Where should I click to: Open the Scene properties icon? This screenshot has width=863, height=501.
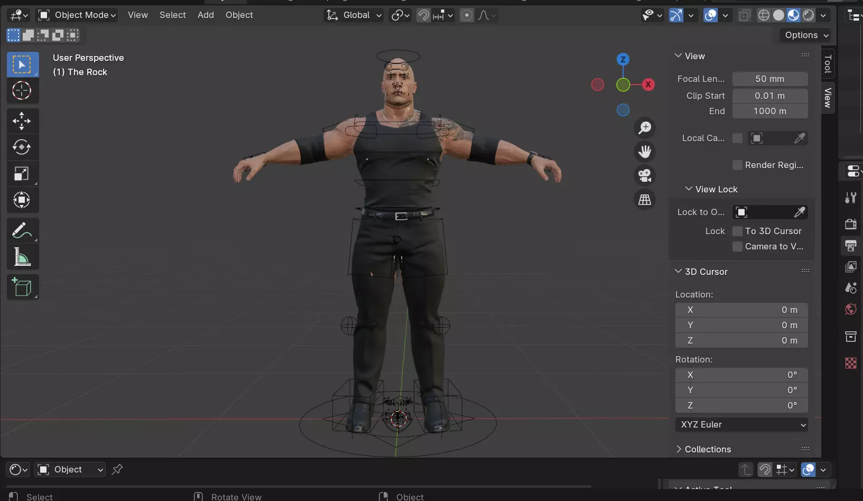coord(851,288)
